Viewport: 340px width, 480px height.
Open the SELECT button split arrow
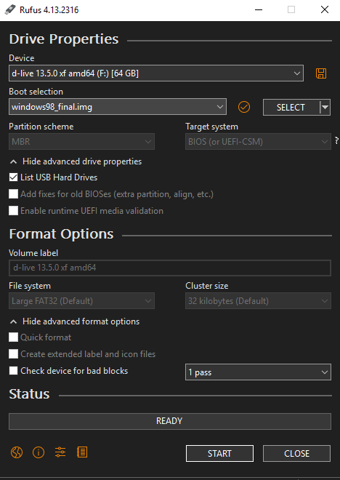[325, 107]
